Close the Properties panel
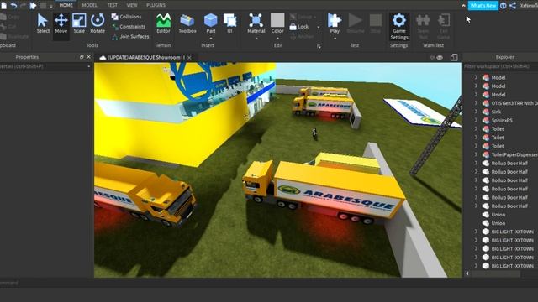 [89, 57]
